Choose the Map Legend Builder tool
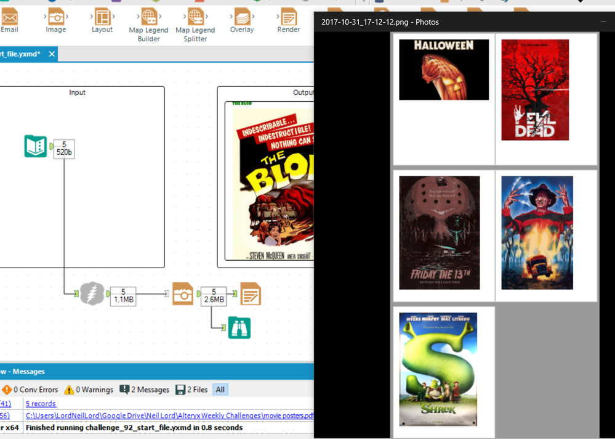 (x=148, y=25)
